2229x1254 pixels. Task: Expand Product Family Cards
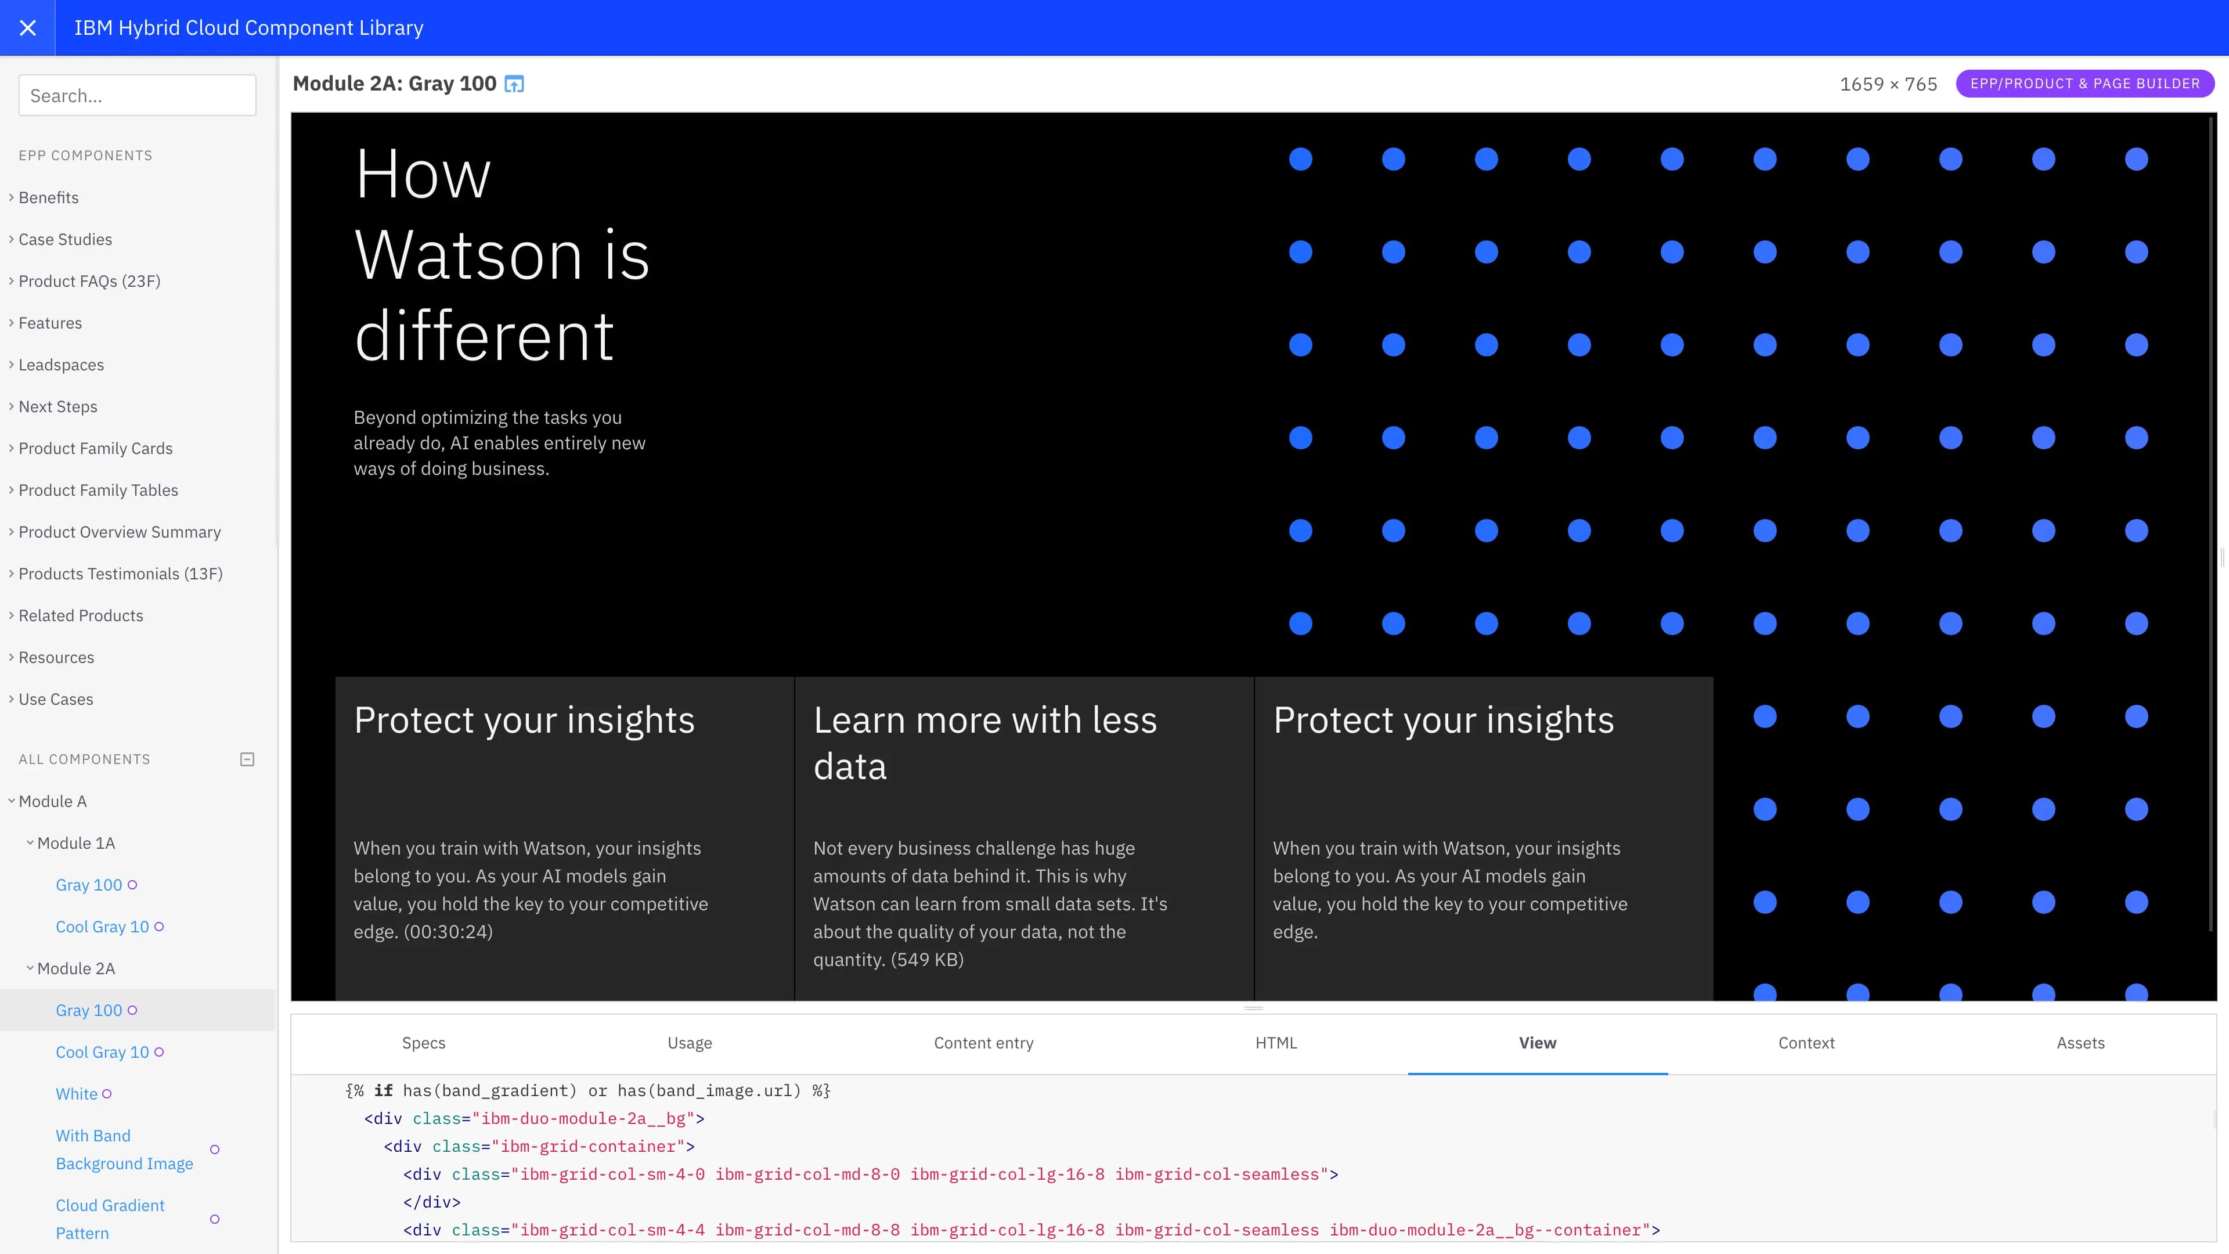(95, 448)
